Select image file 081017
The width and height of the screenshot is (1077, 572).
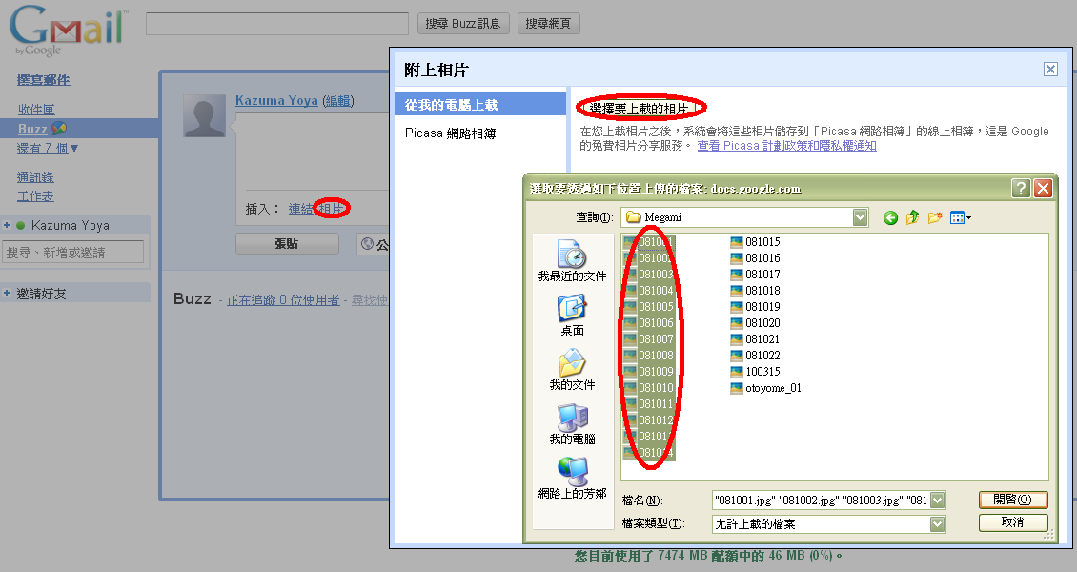[x=755, y=274]
